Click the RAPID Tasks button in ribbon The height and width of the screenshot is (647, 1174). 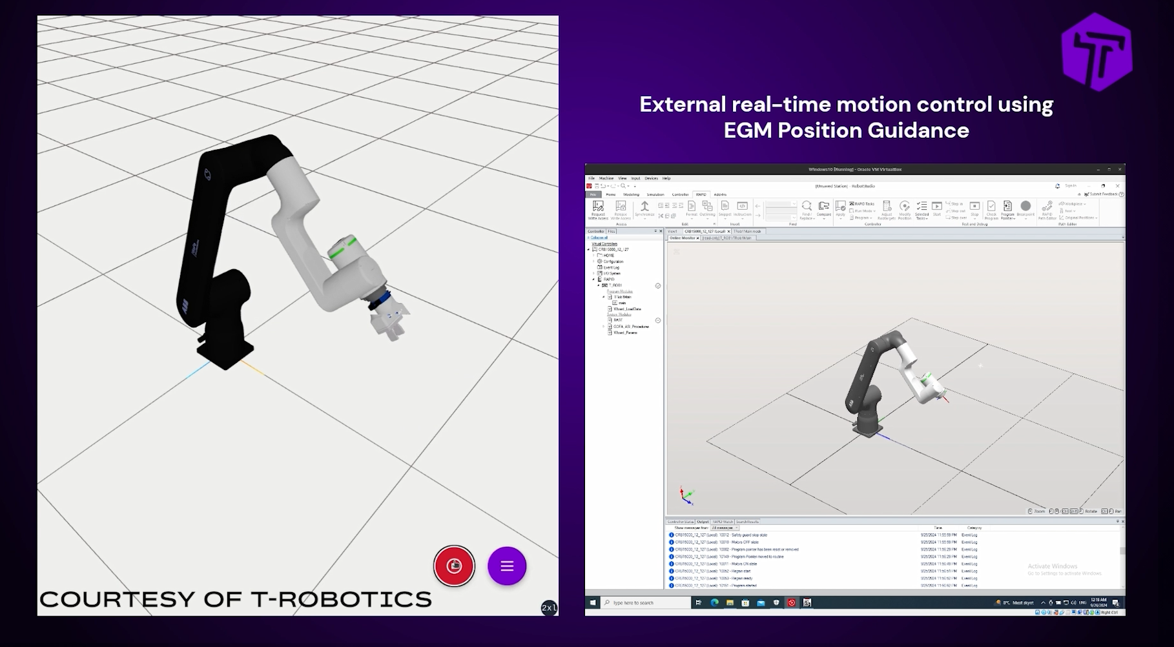(x=863, y=203)
